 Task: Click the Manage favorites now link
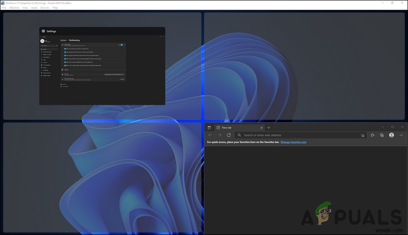pos(293,142)
